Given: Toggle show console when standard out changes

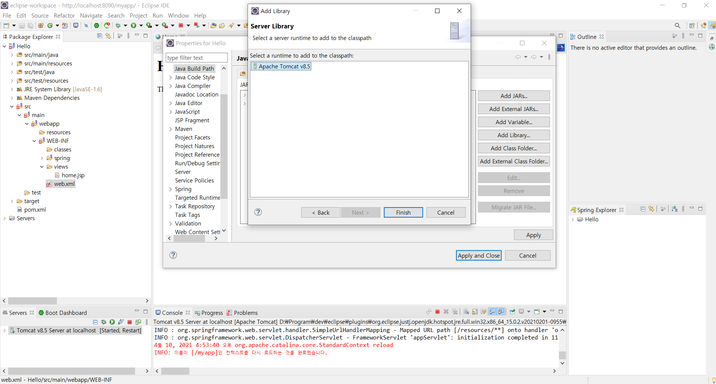Looking at the screenshot, I should pyautogui.click(x=492, y=311).
